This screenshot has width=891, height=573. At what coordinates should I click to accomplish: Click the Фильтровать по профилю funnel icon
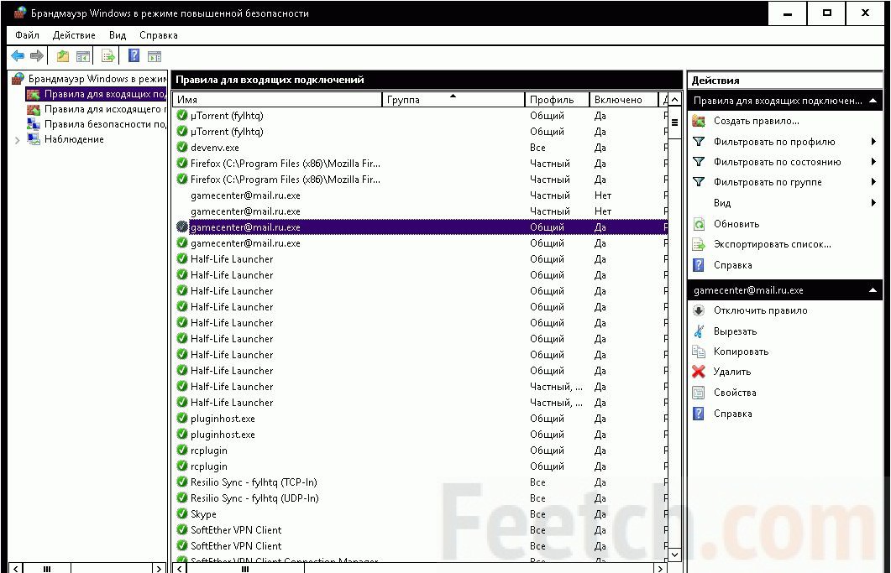pos(699,142)
